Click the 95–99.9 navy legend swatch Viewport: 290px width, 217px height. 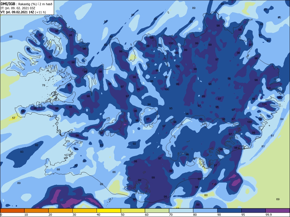(x=253, y=211)
